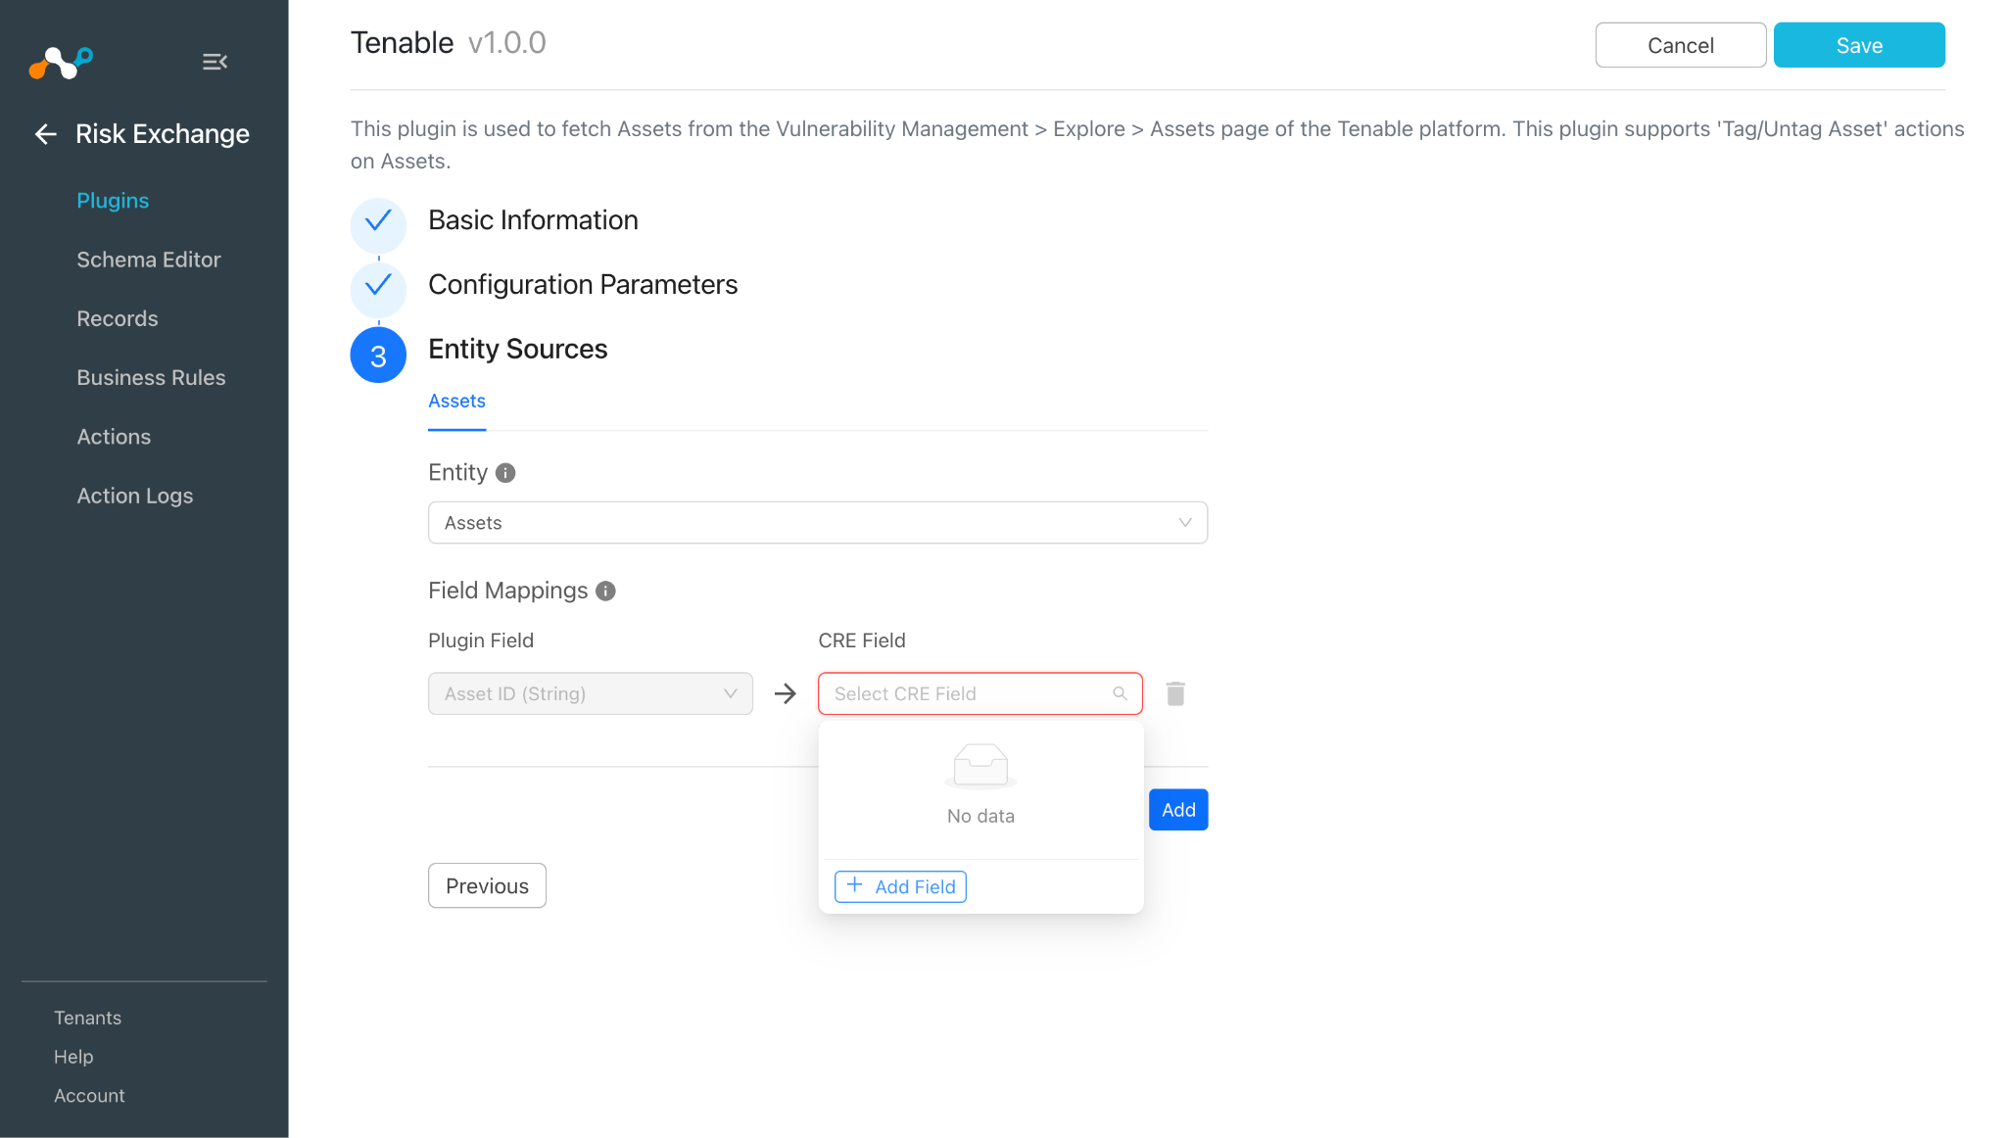The height and width of the screenshot is (1138, 2006).
Task: Go to the Previous step
Action: pos(487,885)
